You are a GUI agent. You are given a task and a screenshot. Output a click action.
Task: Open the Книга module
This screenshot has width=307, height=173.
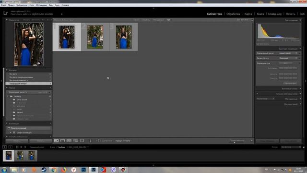point(260,14)
